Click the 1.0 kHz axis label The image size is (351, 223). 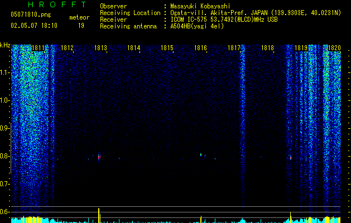coord(5,100)
